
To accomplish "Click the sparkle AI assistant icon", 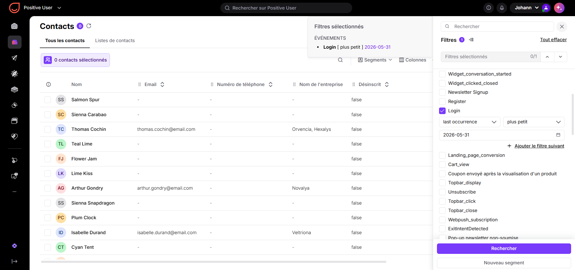I will 559,8.
